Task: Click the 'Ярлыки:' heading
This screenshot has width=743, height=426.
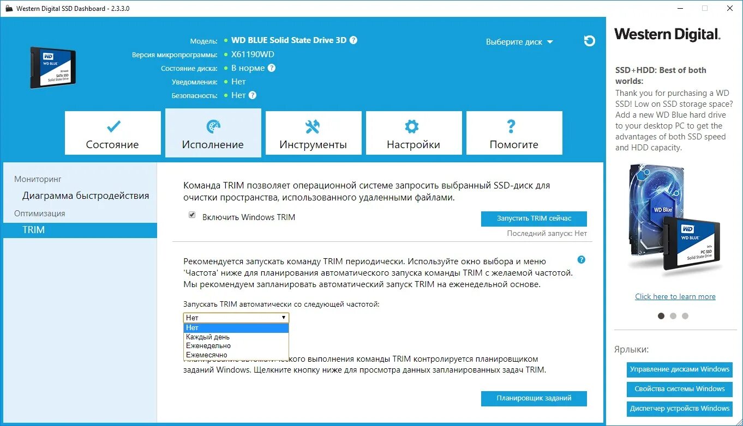Action: pos(632,350)
